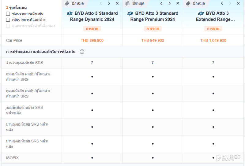
Task: Click the EV icon beside Standard Range Dynamic
Action: point(70,13)
